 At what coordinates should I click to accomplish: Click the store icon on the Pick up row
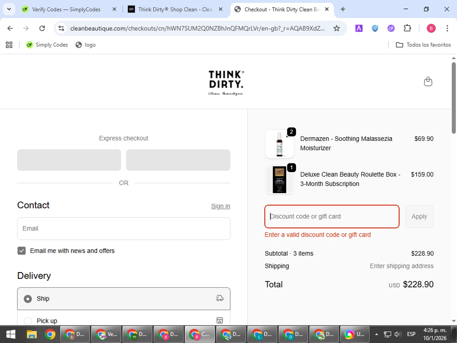tap(220, 320)
